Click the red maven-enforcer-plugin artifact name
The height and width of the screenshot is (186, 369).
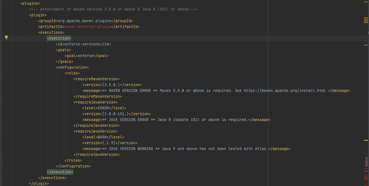88,27
